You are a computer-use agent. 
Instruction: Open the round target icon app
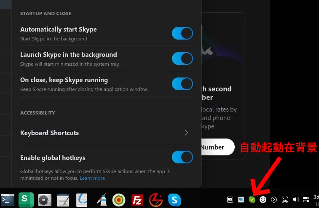119,200
